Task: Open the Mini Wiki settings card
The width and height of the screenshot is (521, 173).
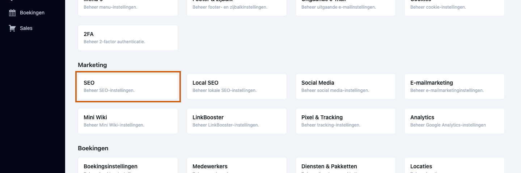Action: (x=128, y=121)
